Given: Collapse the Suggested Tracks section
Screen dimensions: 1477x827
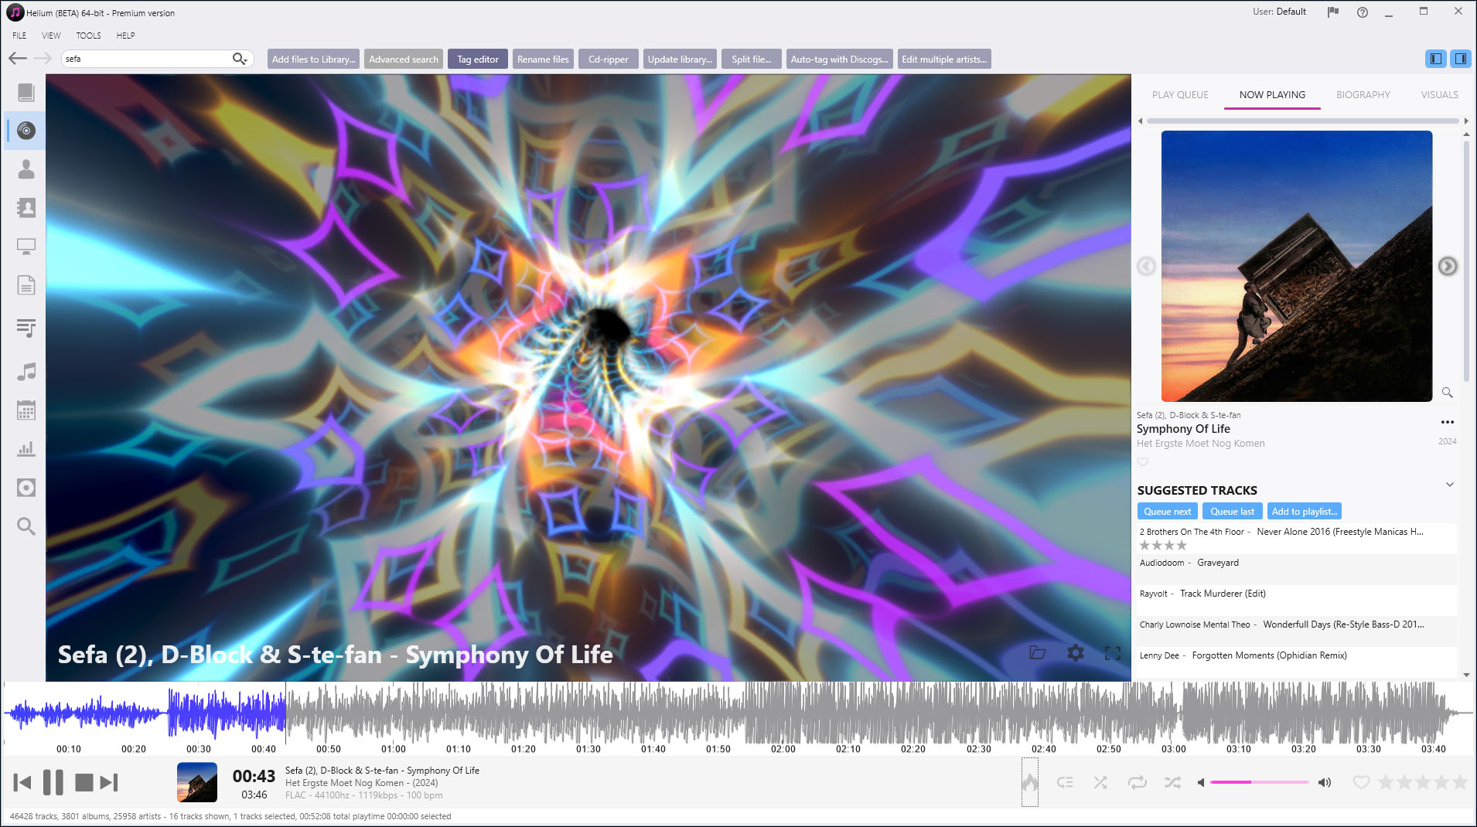Looking at the screenshot, I should point(1450,485).
